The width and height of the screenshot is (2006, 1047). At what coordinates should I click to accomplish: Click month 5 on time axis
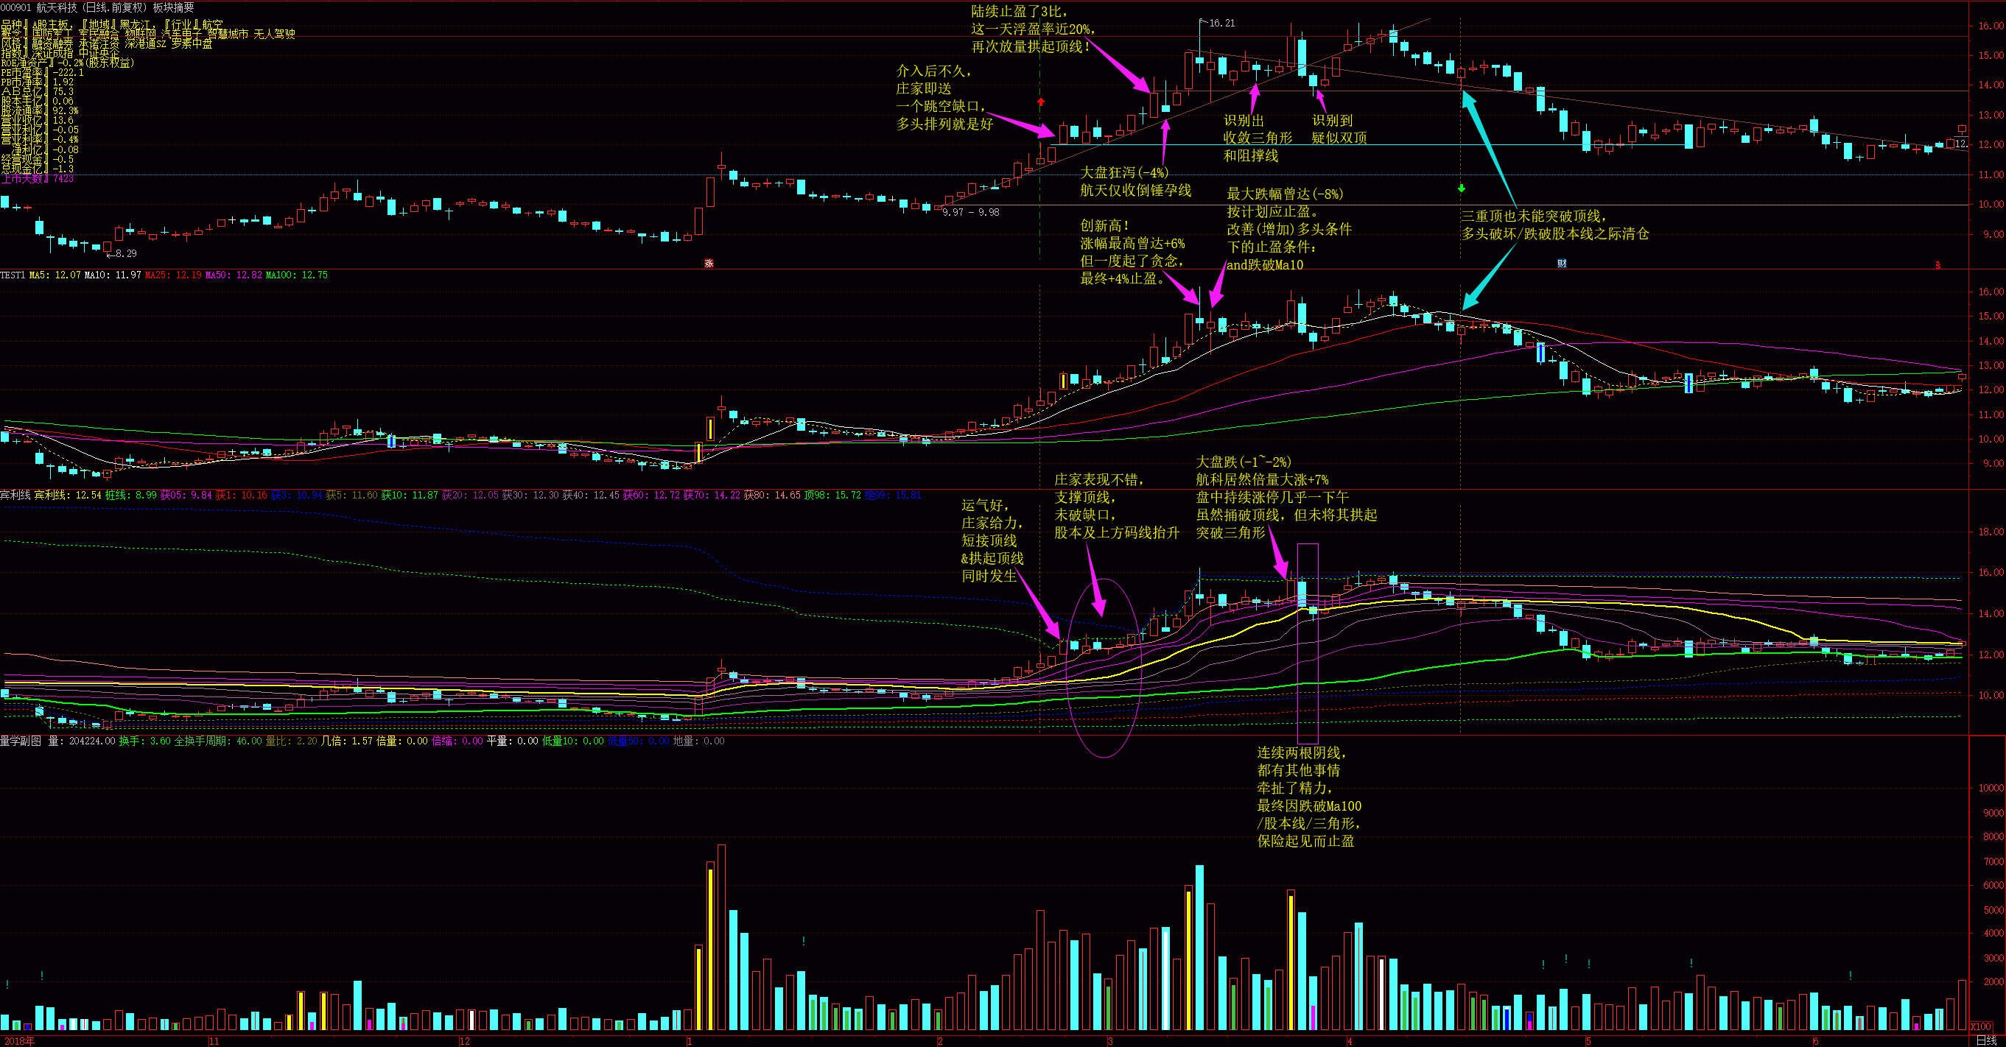pyautogui.click(x=1588, y=1041)
